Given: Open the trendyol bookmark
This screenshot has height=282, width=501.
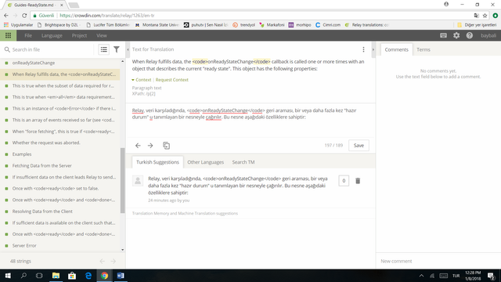Looking at the screenshot, I should click(x=243, y=24).
